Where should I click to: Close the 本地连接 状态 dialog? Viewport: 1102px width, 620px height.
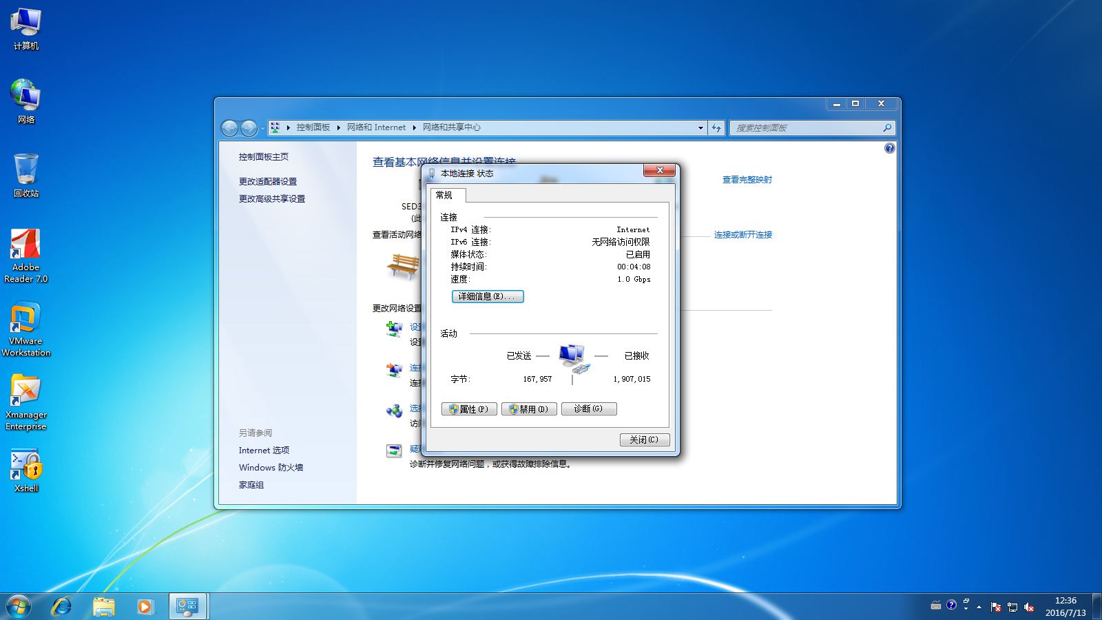coord(660,170)
